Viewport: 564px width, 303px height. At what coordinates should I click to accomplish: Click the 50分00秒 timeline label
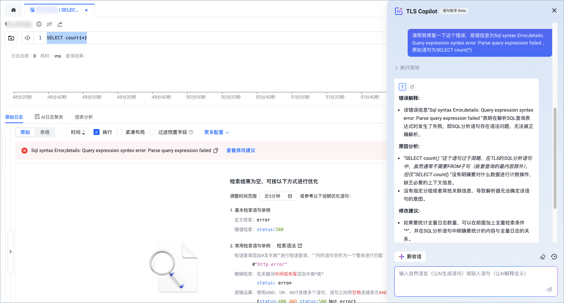pyautogui.click(x=196, y=97)
